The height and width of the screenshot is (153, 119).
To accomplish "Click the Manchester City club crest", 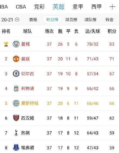I will pos(16,44).
